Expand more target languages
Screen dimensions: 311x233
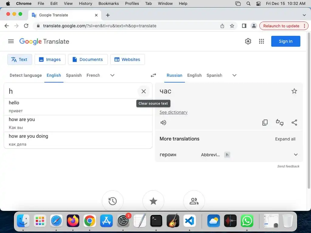pos(234,75)
